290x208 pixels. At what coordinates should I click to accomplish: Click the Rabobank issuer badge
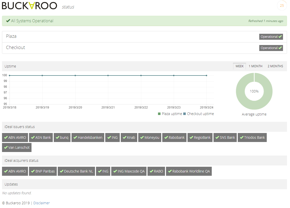(x=174, y=137)
